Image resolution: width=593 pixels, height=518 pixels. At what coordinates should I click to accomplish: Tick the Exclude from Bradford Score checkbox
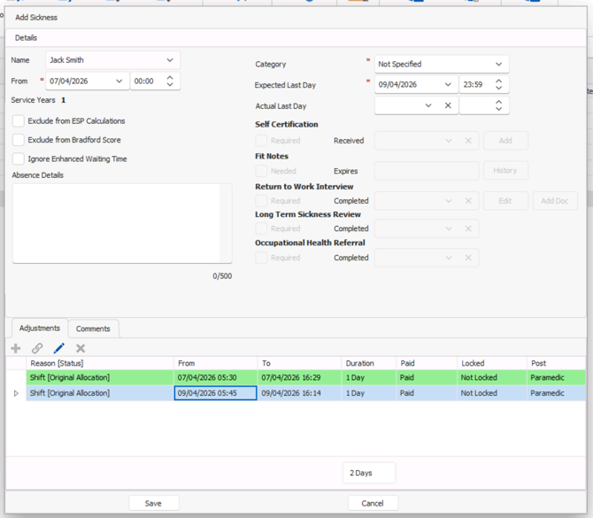point(19,140)
